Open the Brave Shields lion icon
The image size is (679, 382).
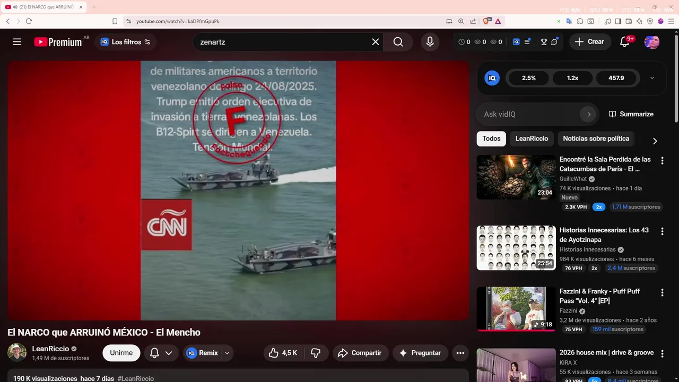click(x=486, y=21)
